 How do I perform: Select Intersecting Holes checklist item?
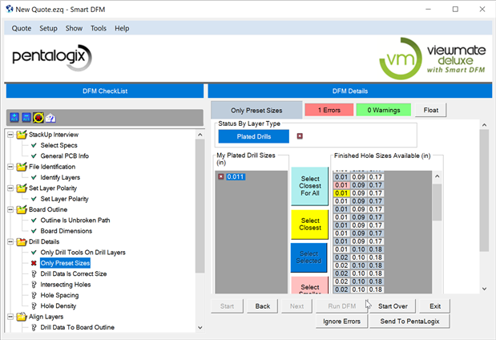66,285
